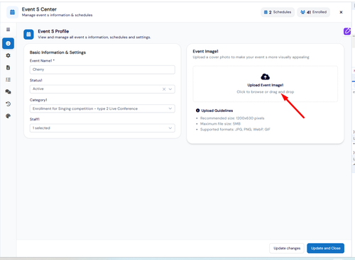
Task: Open the chat messages sidebar icon
Action: pos(8,91)
